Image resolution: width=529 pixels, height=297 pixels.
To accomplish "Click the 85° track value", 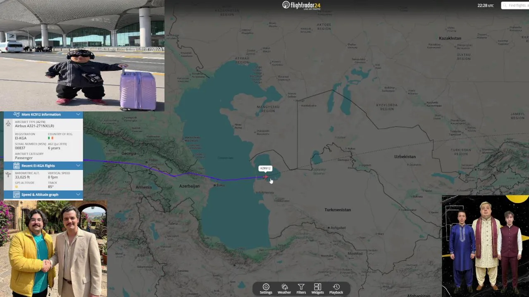I will 51,187.
